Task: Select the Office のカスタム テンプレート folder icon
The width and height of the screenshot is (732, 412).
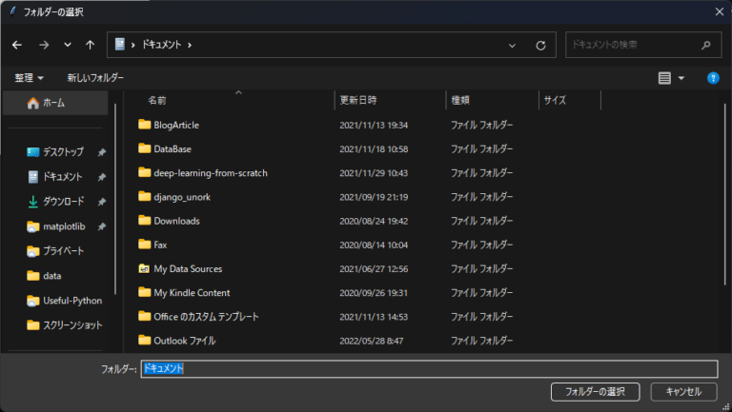Action: point(144,317)
